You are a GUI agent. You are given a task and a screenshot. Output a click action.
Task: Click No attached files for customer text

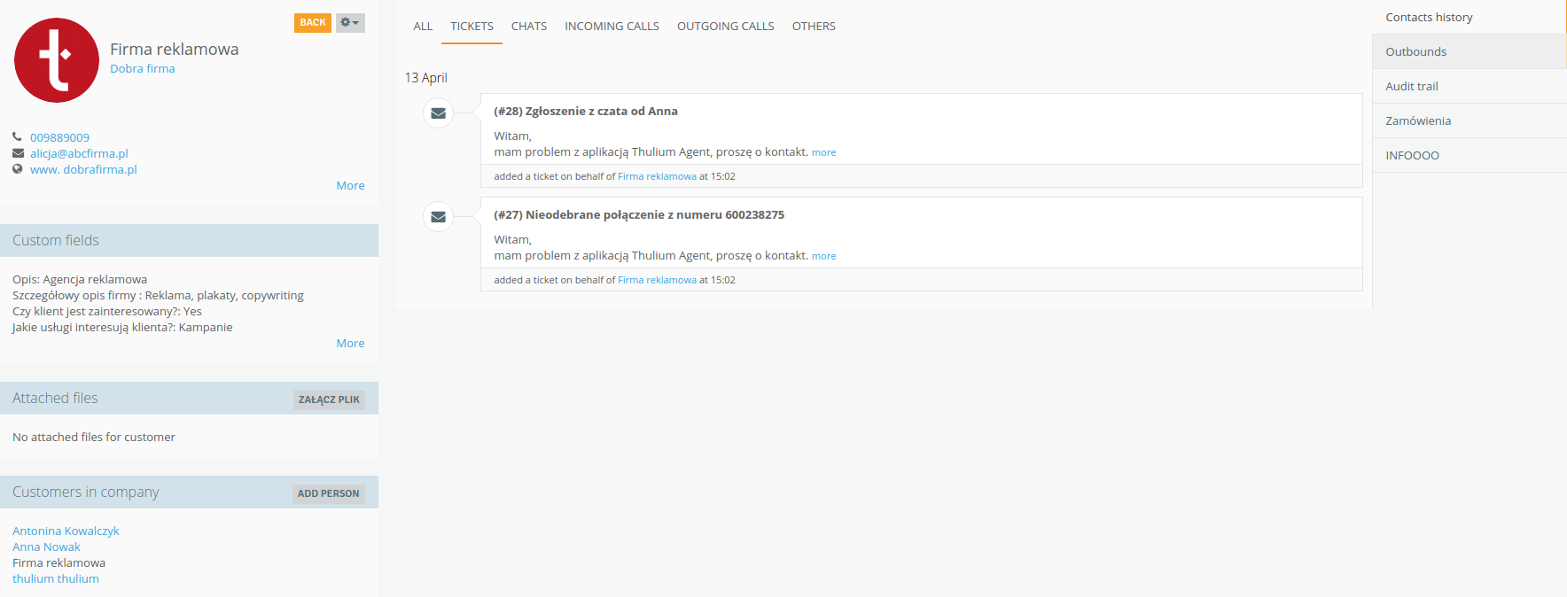pyautogui.click(x=94, y=437)
